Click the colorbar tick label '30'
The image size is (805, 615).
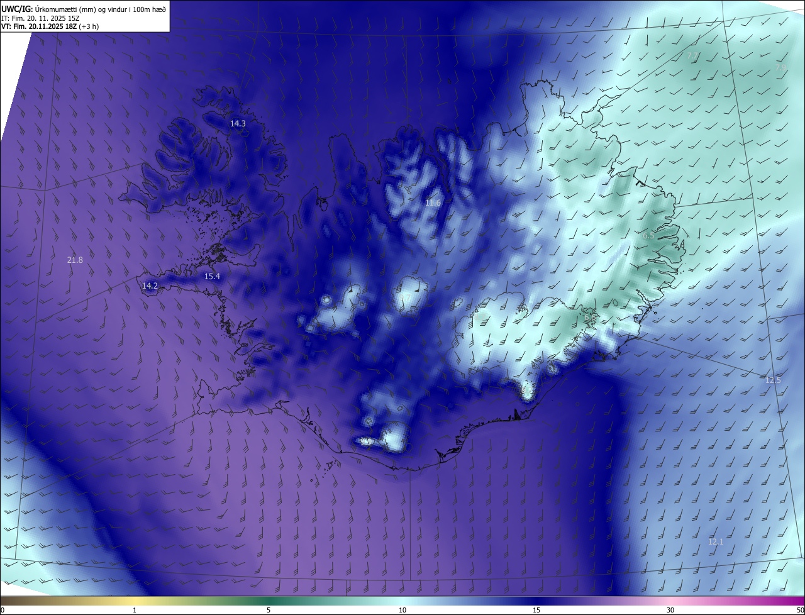[670, 610]
